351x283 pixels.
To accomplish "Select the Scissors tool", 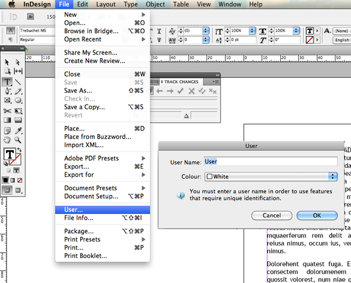I will point(8,111).
